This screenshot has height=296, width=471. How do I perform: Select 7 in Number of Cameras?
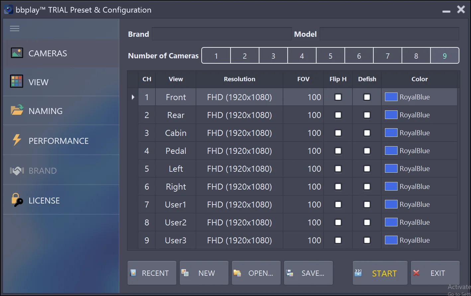(x=387, y=56)
